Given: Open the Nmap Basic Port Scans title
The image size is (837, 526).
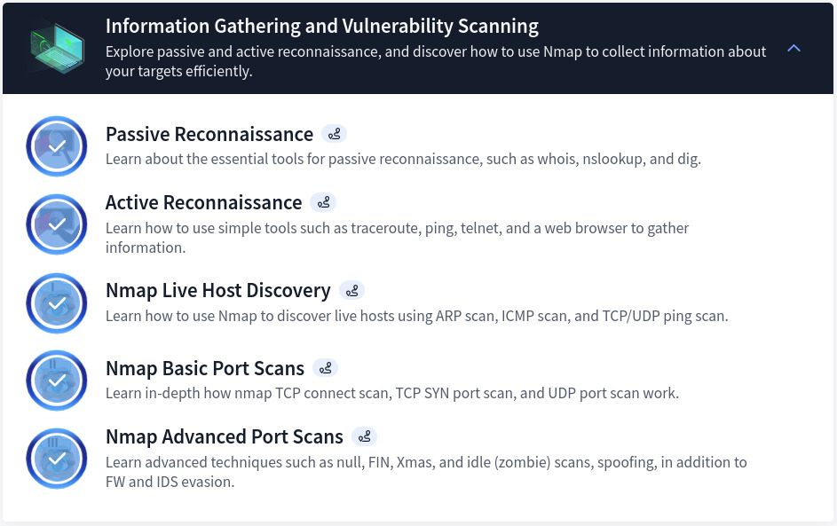Looking at the screenshot, I should (x=205, y=368).
